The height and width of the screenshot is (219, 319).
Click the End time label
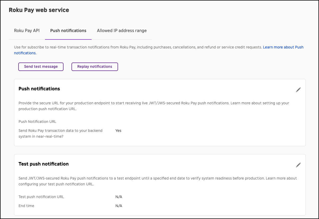(26, 205)
